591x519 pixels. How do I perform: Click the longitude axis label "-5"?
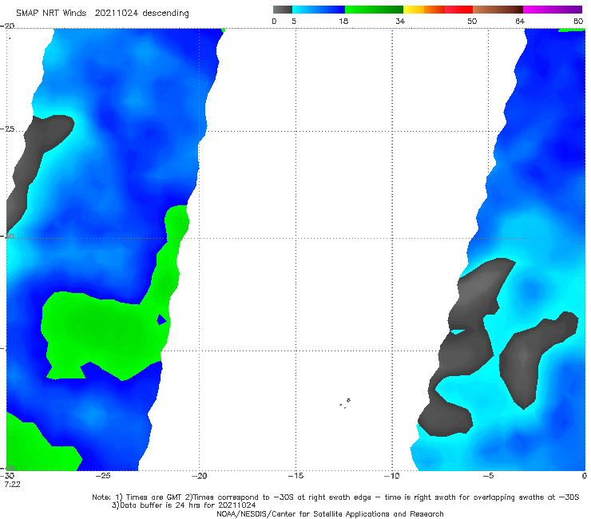(488, 476)
